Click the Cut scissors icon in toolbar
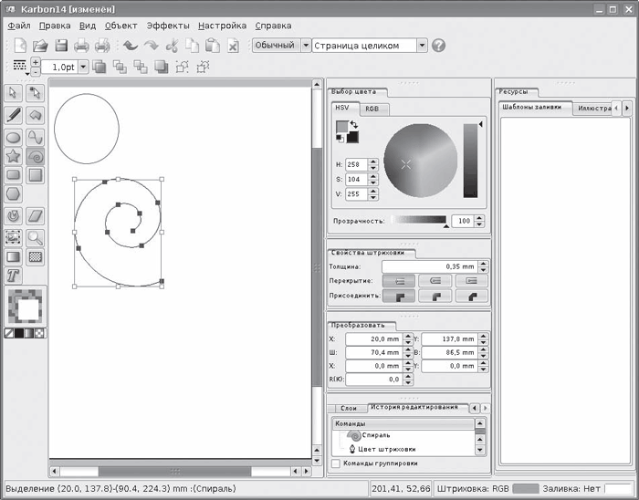Image resolution: width=639 pixels, height=500 pixels. click(x=171, y=45)
